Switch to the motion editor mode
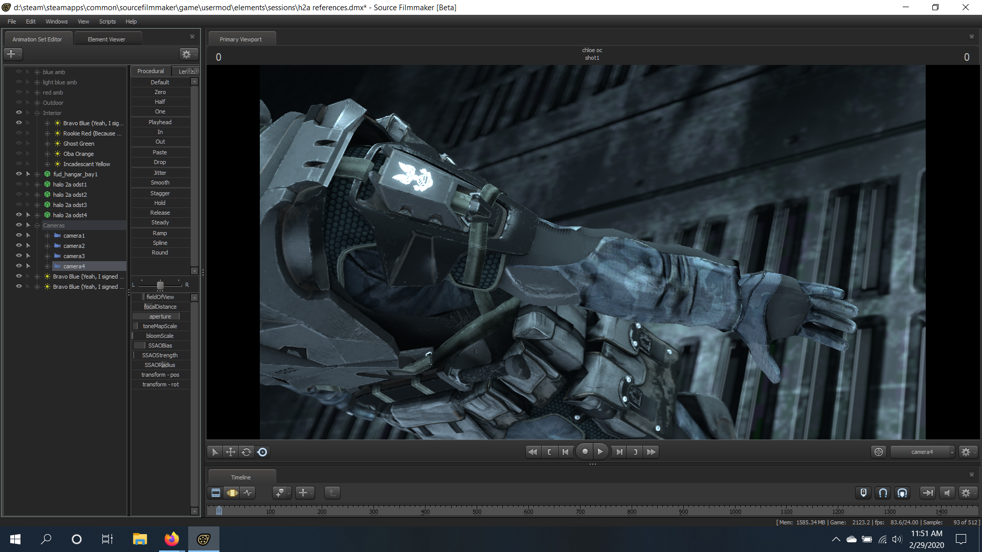The height and width of the screenshot is (552, 982). pyautogui.click(x=232, y=493)
